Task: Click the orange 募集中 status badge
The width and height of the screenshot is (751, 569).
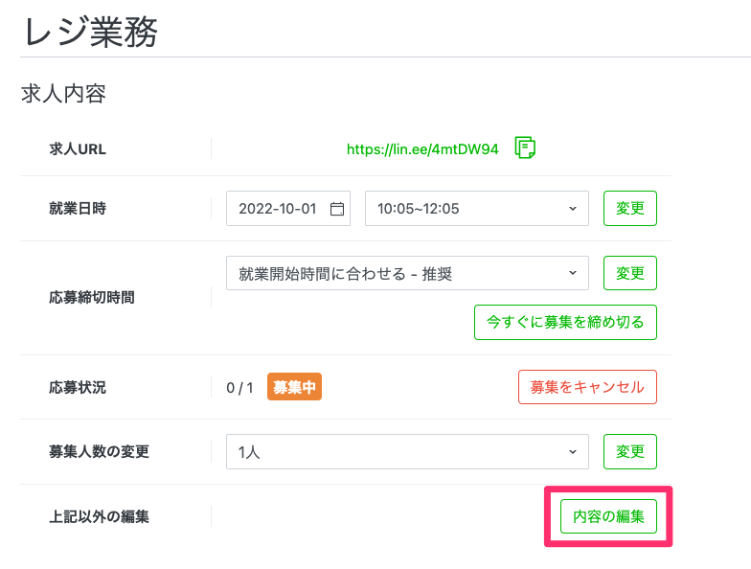Action: [295, 388]
